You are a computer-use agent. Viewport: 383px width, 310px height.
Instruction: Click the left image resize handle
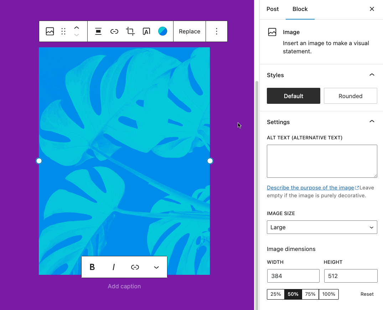39,161
